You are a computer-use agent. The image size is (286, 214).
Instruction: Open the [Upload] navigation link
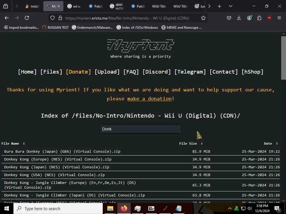tap(107, 72)
